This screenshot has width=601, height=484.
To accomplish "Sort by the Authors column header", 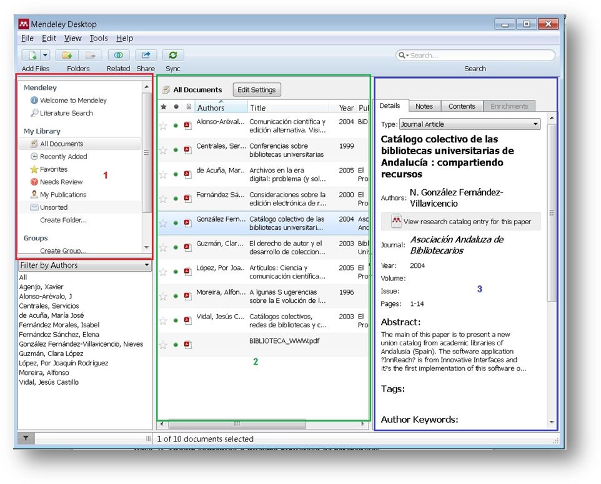I will point(221,107).
